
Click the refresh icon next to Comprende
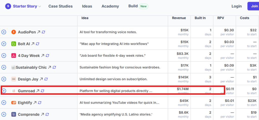pyautogui.click(x=47, y=114)
